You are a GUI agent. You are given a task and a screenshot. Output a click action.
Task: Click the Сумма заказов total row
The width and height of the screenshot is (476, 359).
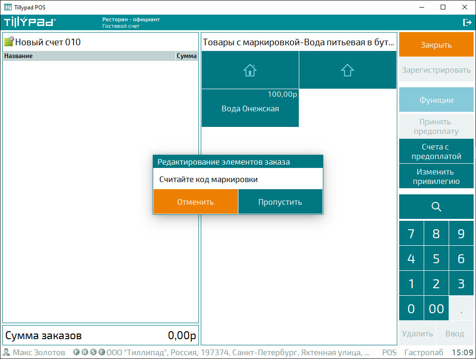100,335
